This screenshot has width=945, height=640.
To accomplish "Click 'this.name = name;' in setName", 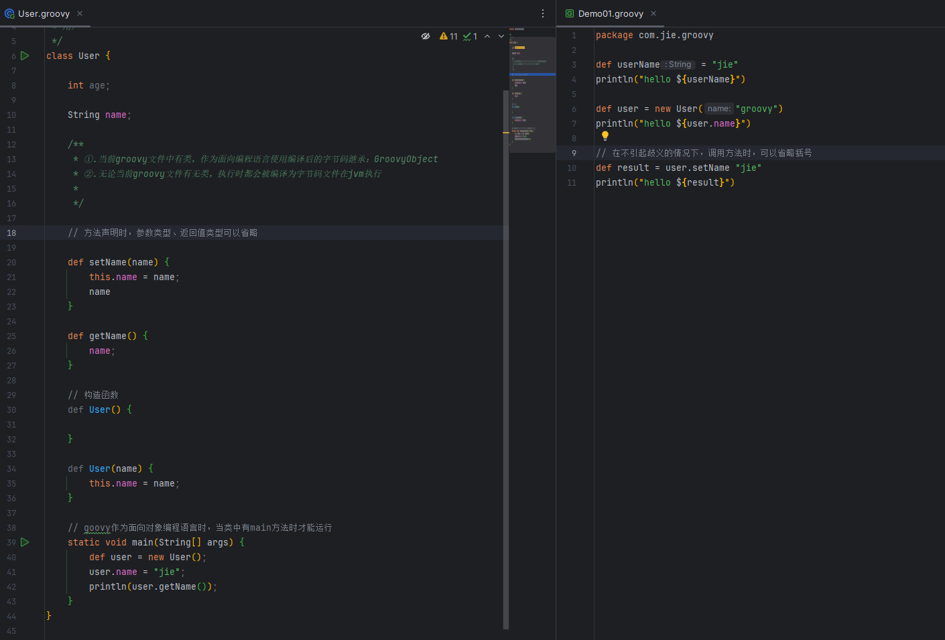I will click(134, 277).
